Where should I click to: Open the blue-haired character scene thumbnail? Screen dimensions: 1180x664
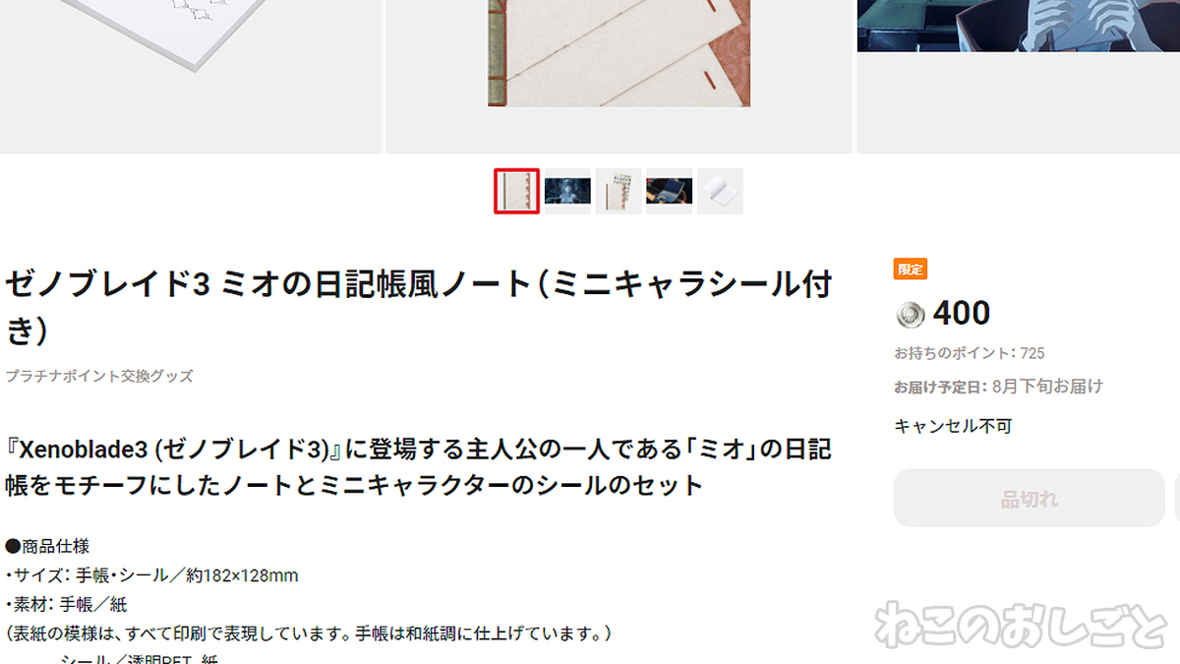[567, 191]
